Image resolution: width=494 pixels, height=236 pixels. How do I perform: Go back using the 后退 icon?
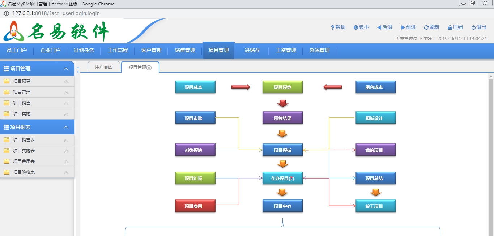[379, 27]
